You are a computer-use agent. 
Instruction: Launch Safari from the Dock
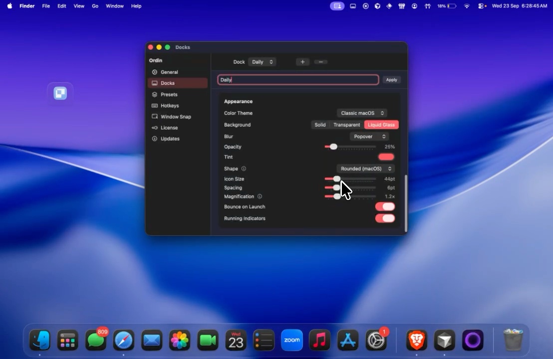coord(123,341)
